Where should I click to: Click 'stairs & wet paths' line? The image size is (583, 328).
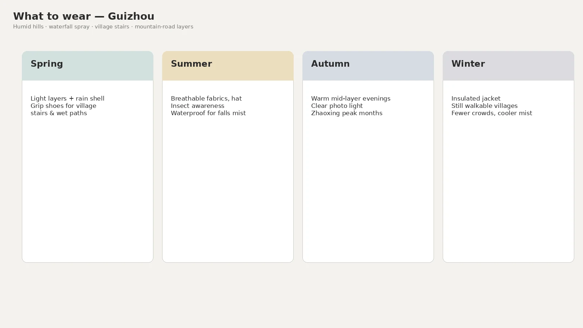click(x=59, y=113)
